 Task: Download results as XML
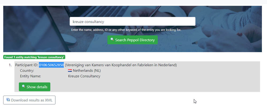(29, 100)
